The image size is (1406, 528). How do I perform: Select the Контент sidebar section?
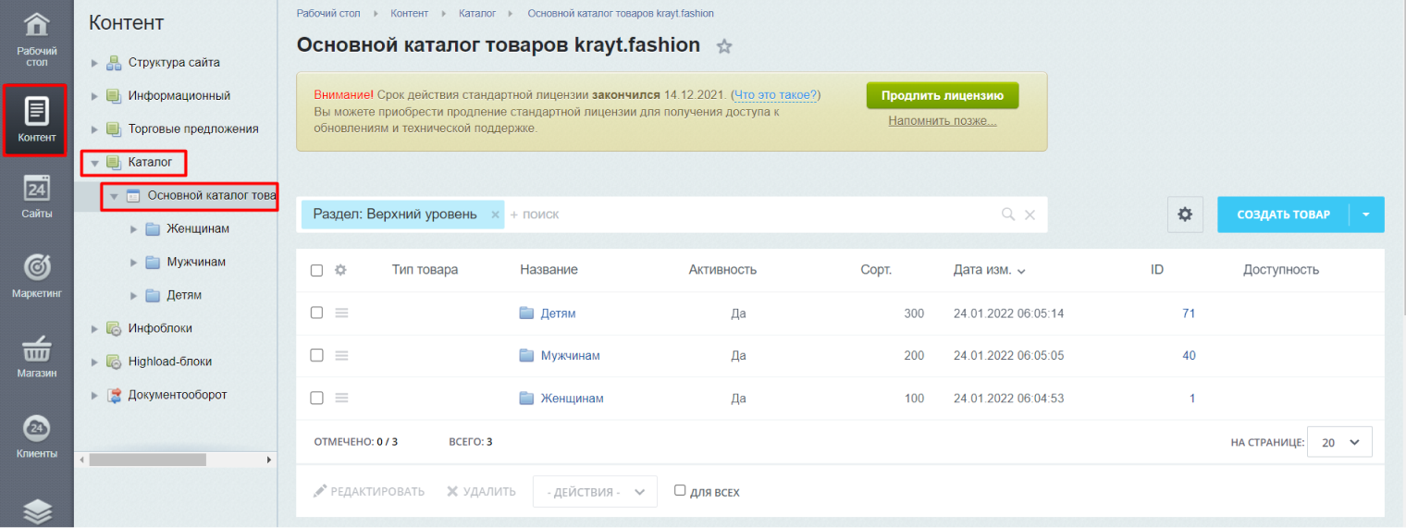36,119
